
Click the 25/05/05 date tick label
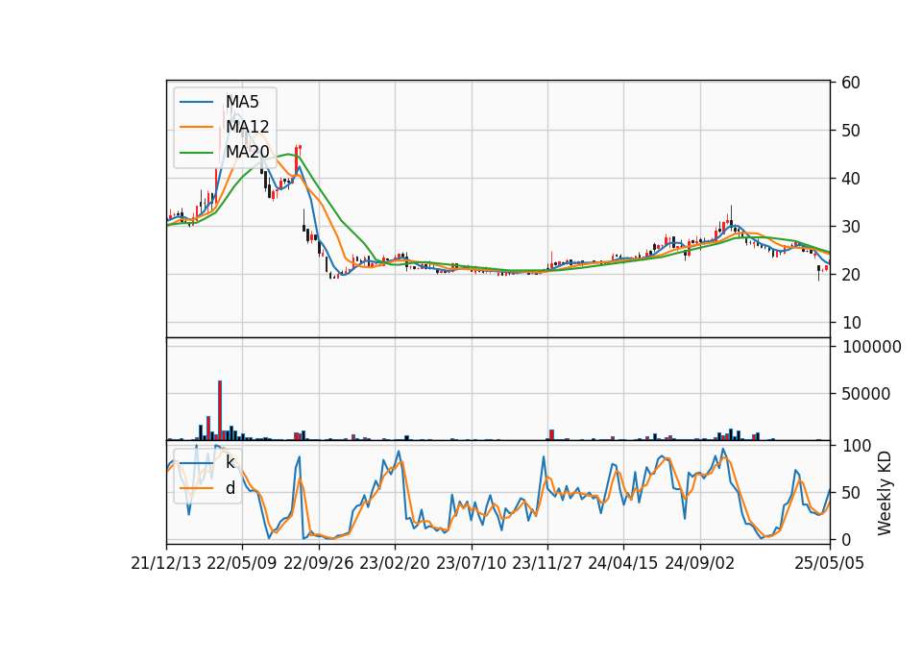coord(830,563)
